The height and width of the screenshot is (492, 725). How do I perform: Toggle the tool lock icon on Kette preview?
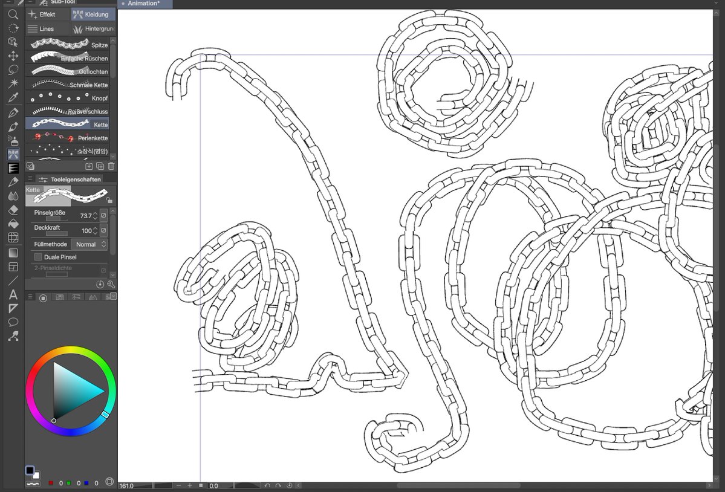pos(109,200)
